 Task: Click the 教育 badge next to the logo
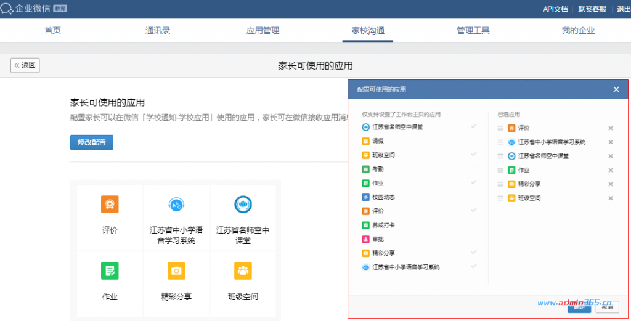coord(60,9)
